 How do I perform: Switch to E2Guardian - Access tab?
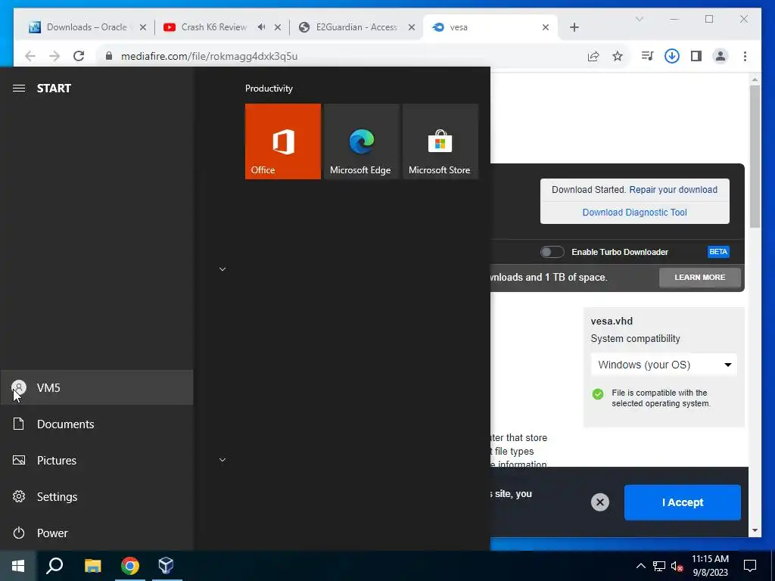(x=356, y=27)
